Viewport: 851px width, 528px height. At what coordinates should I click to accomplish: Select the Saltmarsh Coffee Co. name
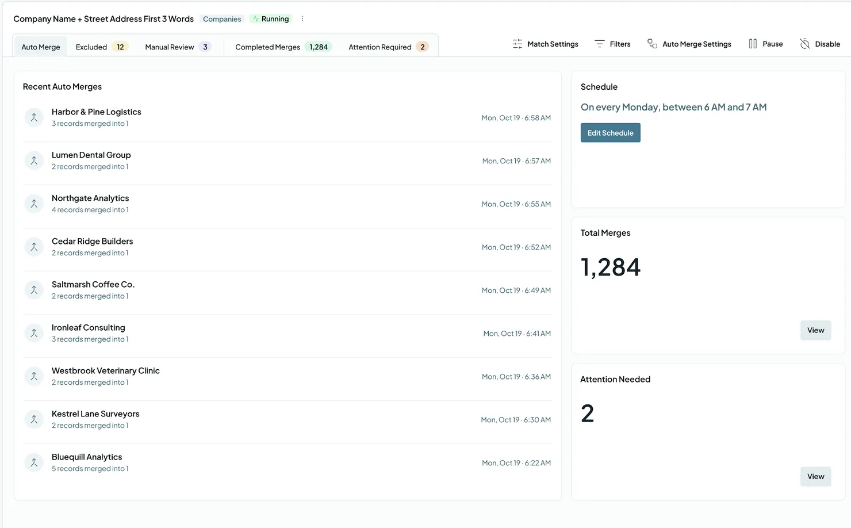pos(93,285)
